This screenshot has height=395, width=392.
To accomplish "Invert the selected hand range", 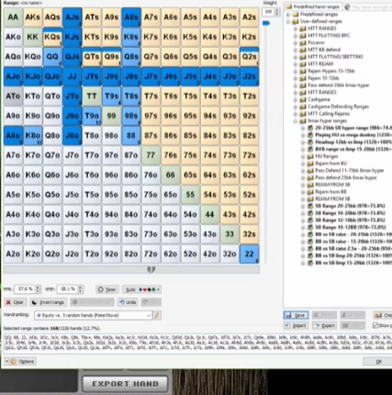I will click(x=49, y=302).
